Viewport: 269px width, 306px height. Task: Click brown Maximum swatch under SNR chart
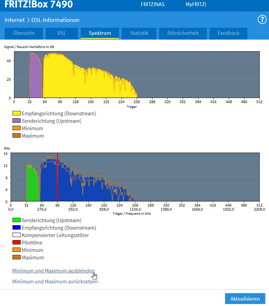click(17, 136)
